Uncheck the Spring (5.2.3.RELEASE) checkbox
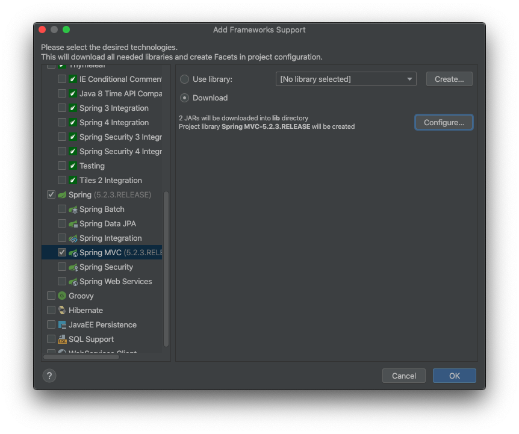 click(51, 194)
